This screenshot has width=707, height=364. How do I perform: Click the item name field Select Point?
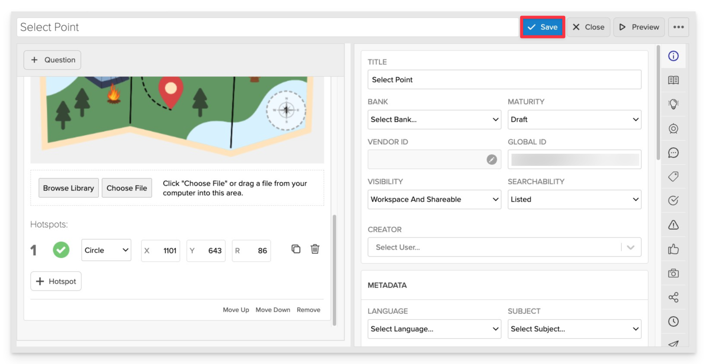[268, 27]
